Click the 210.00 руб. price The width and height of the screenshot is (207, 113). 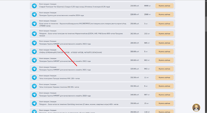135,6
